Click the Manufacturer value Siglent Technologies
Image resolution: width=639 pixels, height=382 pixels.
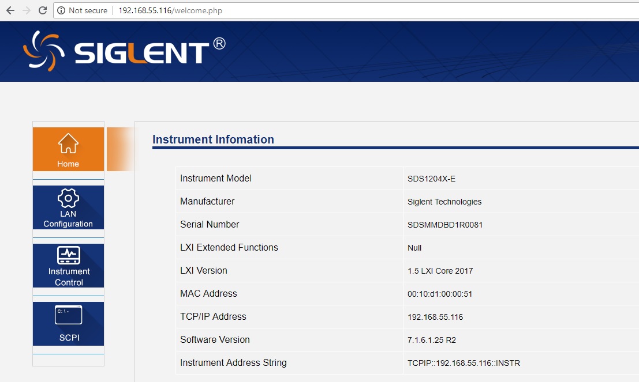pyautogui.click(x=444, y=202)
